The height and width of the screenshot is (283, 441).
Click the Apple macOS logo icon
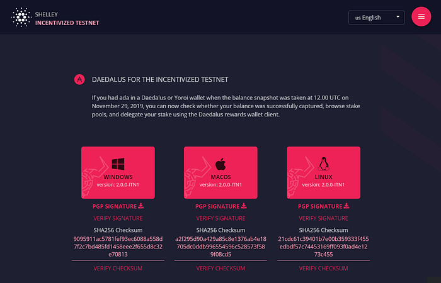click(x=220, y=164)
